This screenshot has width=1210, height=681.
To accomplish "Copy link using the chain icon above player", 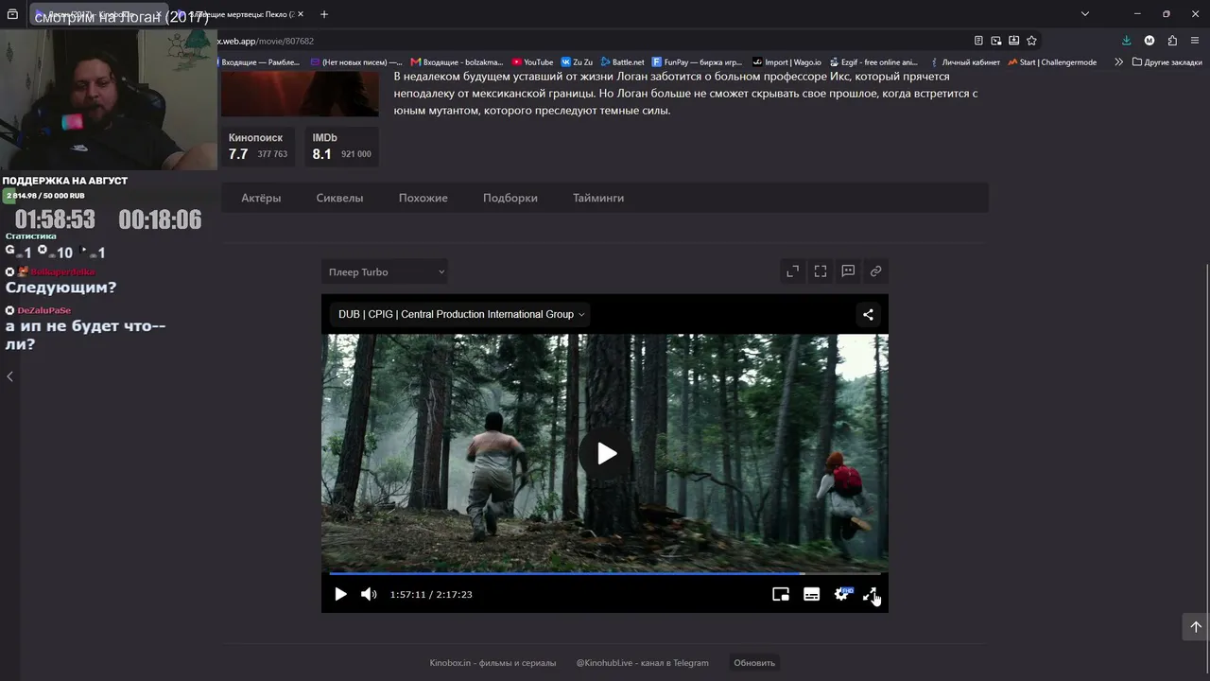I will click(876, 271).
